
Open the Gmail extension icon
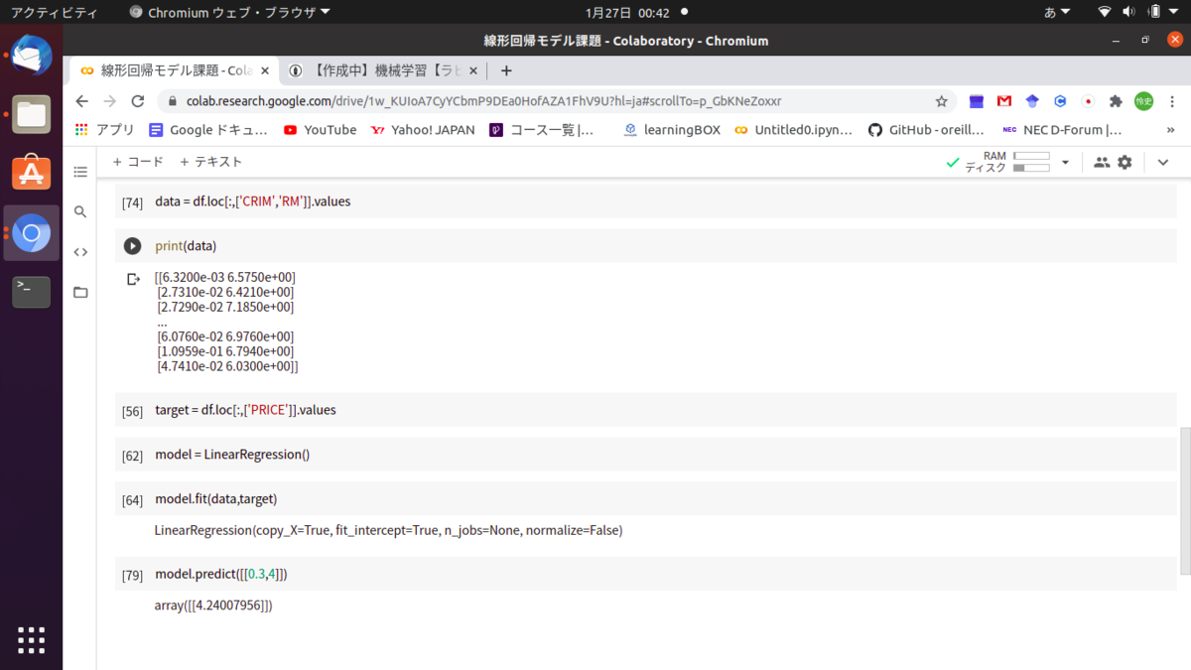1004,101
